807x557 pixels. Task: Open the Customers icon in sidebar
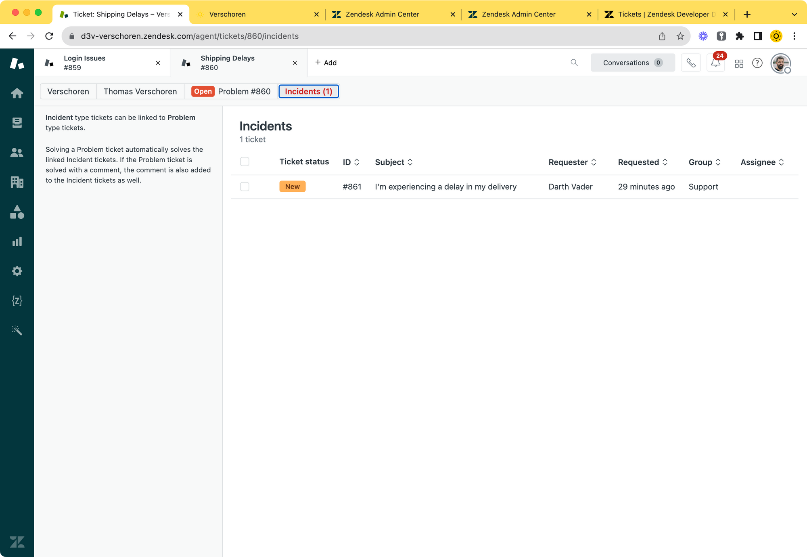coord(17,153)
